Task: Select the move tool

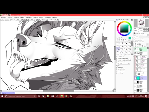Action: tap(117, 40)
